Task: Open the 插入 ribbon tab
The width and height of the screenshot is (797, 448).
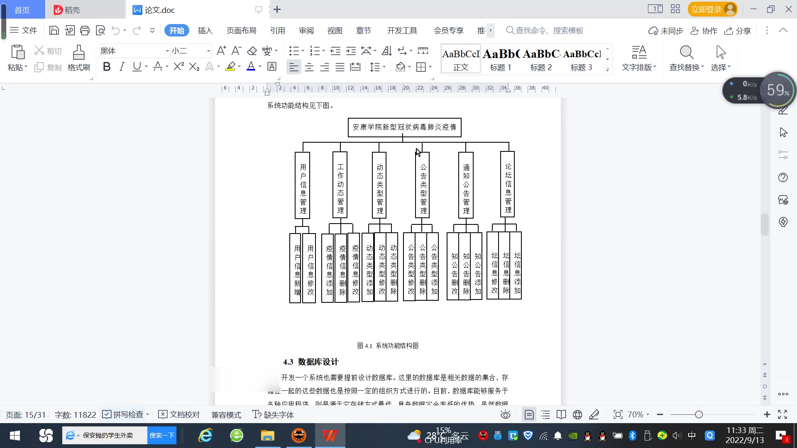Action: pyautogui.click(x=205, y=31)
